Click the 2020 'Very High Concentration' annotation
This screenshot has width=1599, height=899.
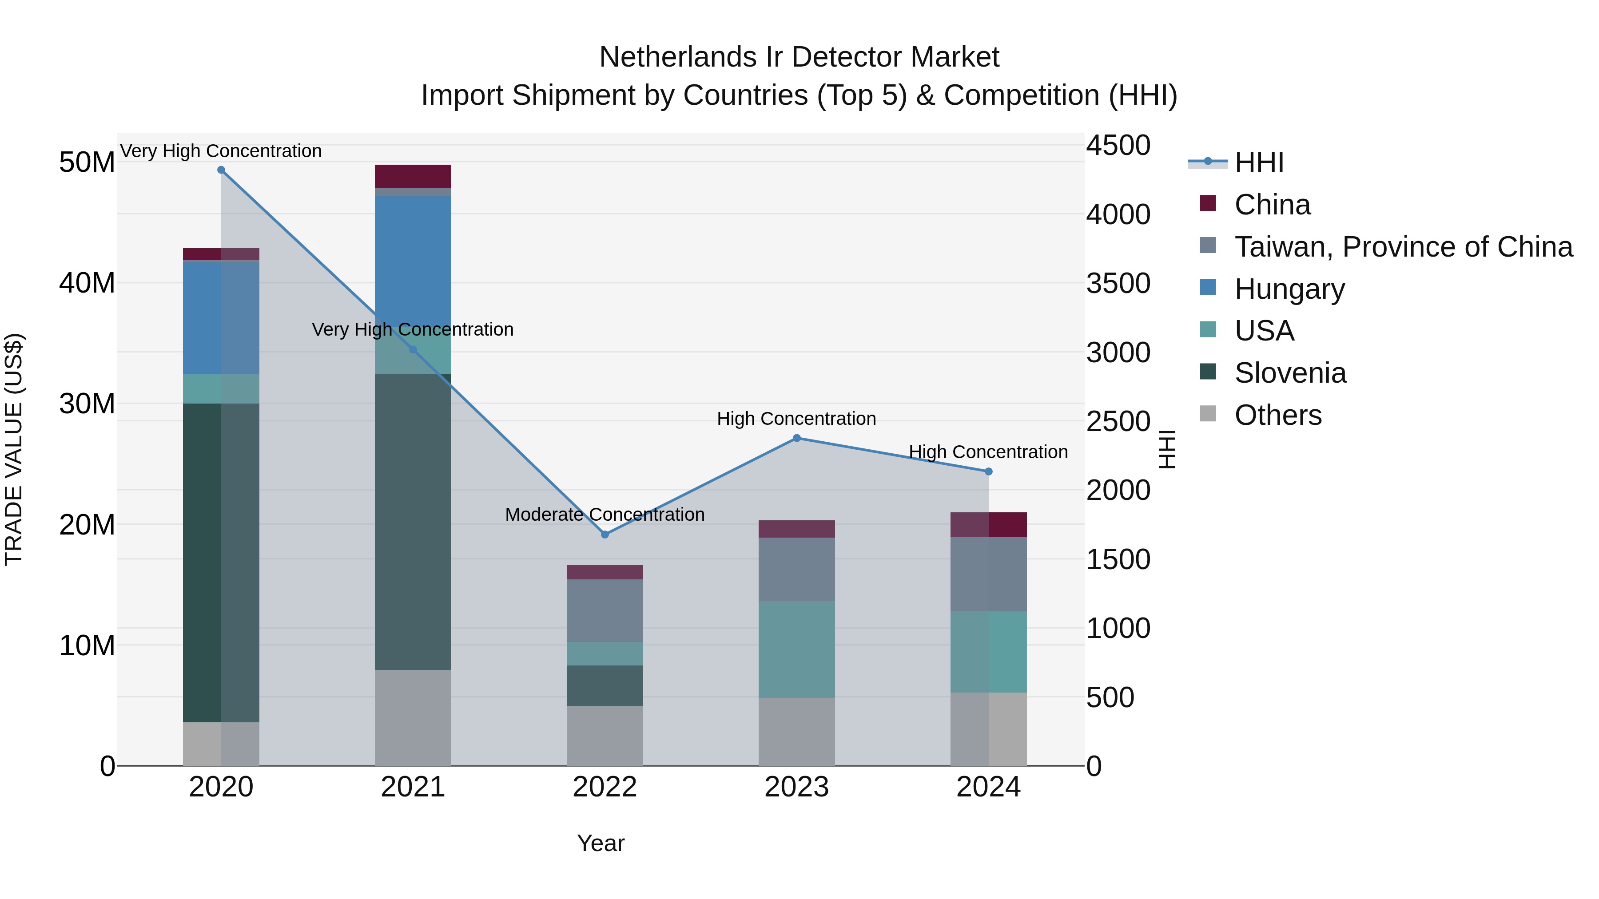[x=221, y=151]
